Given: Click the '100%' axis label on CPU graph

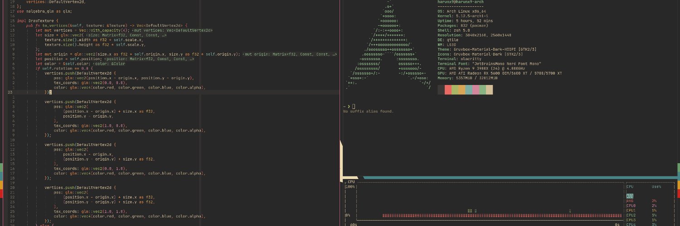Looking at the screenshot, I should (x=350, y=186).
